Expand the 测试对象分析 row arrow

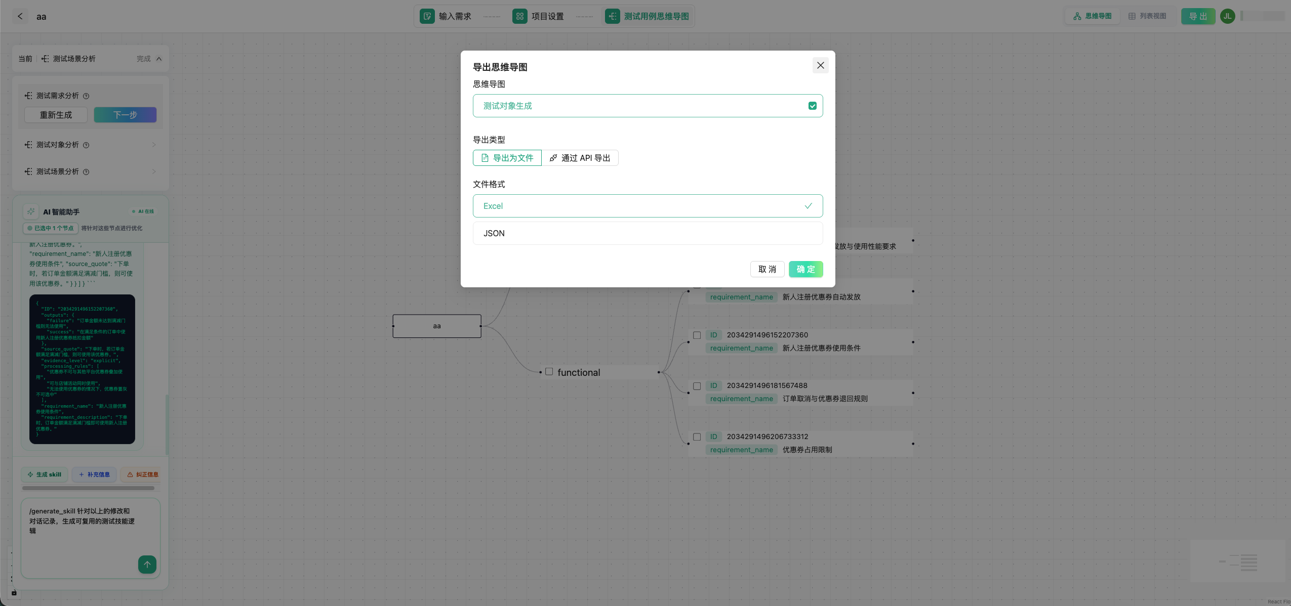[154, 145]
